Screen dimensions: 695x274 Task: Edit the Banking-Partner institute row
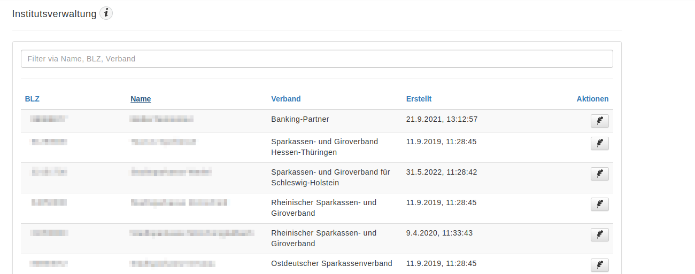599,121
